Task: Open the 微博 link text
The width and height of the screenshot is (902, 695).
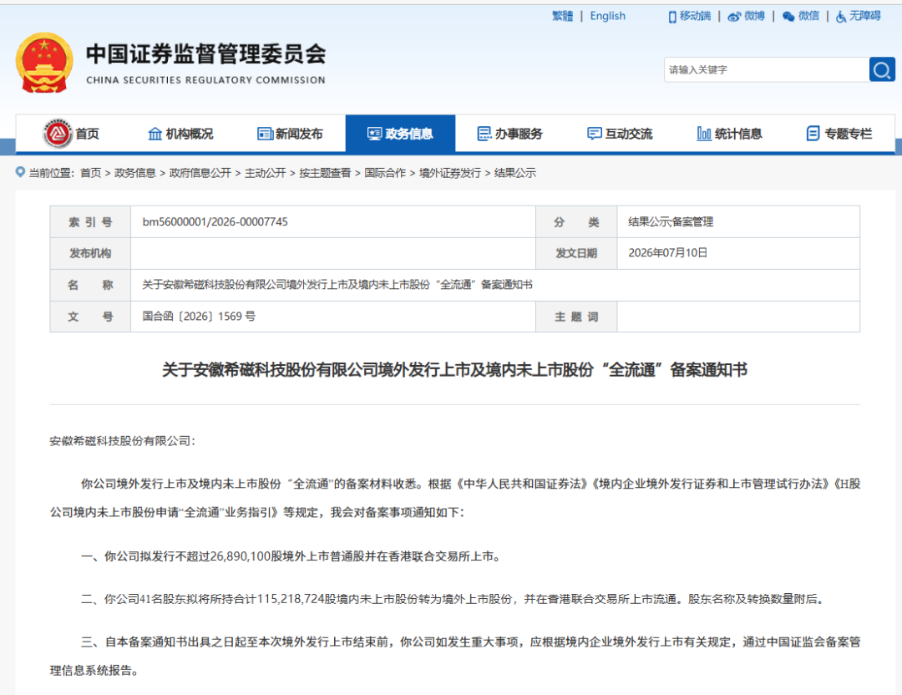Action: pyautogui.click(x=754, y=16)
